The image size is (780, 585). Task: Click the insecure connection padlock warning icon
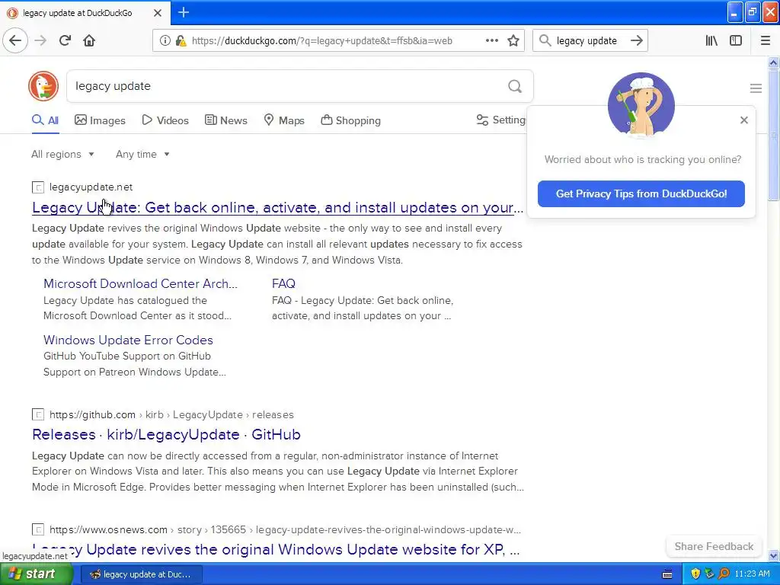tap(181, 41)
